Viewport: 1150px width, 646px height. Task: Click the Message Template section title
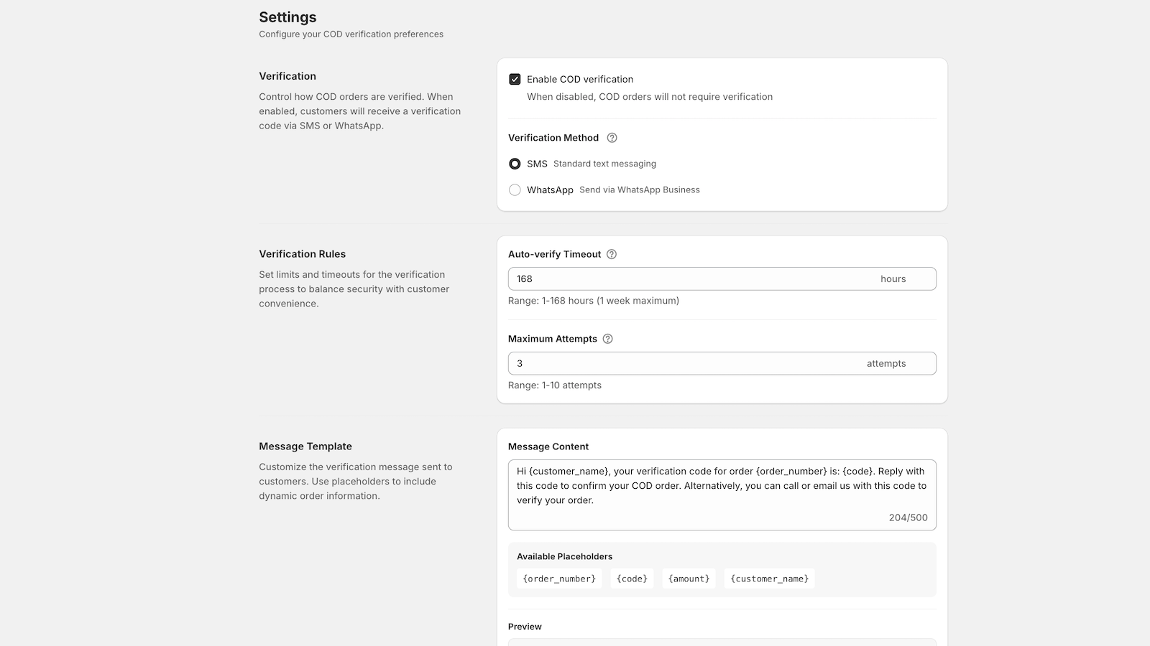tap(305, 446)
